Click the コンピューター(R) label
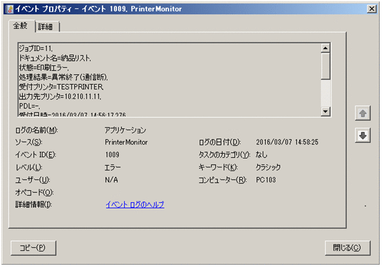 (x=223, y=180)
